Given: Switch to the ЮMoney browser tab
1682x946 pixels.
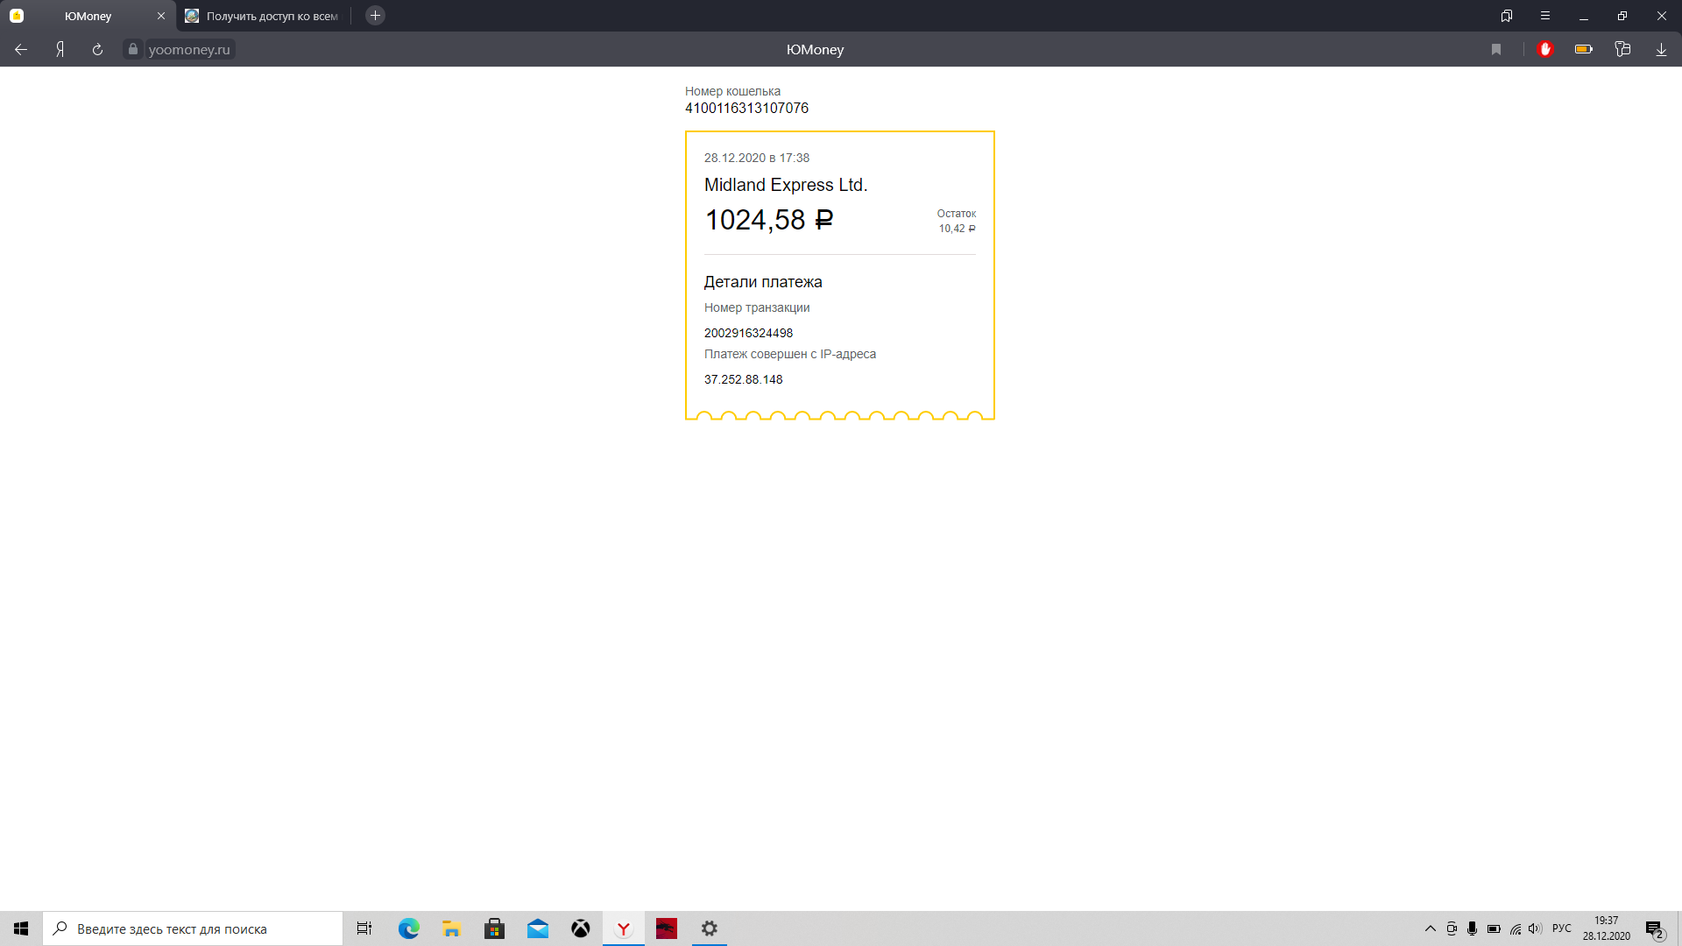Looking at the screenshot, I should (x=88, y=16).
